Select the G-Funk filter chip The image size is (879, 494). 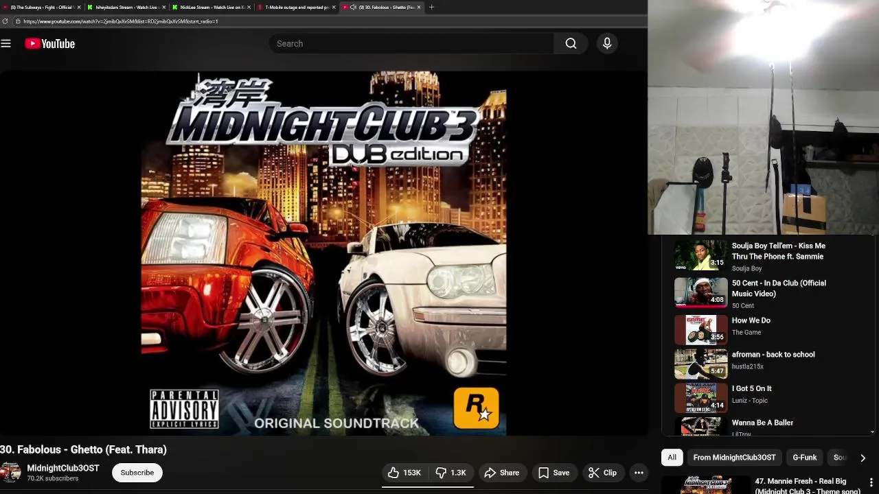[x=805, y=458]
